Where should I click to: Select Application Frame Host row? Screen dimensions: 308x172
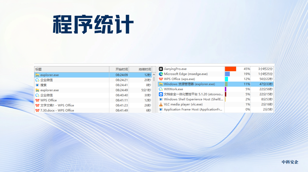(x=216, y=109)
